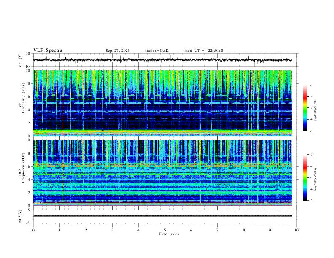Click the time-axis tick label "7"
Image resolution: width=334 pixels, height=258 pixels.
click(x=218, y=230)
